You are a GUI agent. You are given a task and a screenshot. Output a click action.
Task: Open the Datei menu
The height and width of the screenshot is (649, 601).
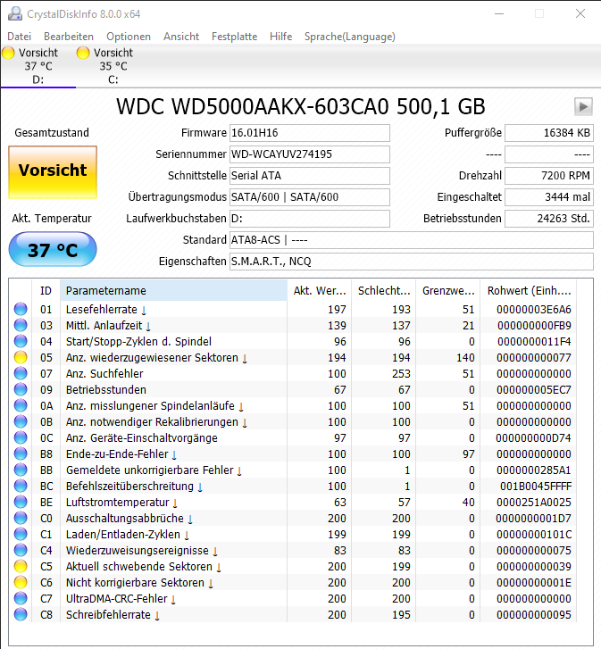tap(19, 37)
